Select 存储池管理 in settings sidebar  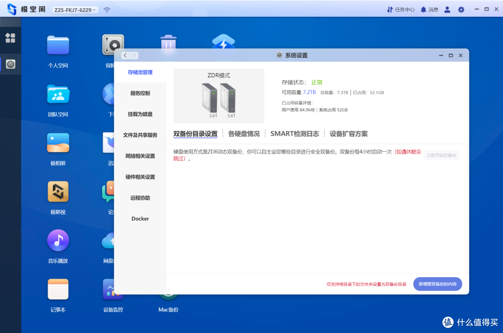140,73
